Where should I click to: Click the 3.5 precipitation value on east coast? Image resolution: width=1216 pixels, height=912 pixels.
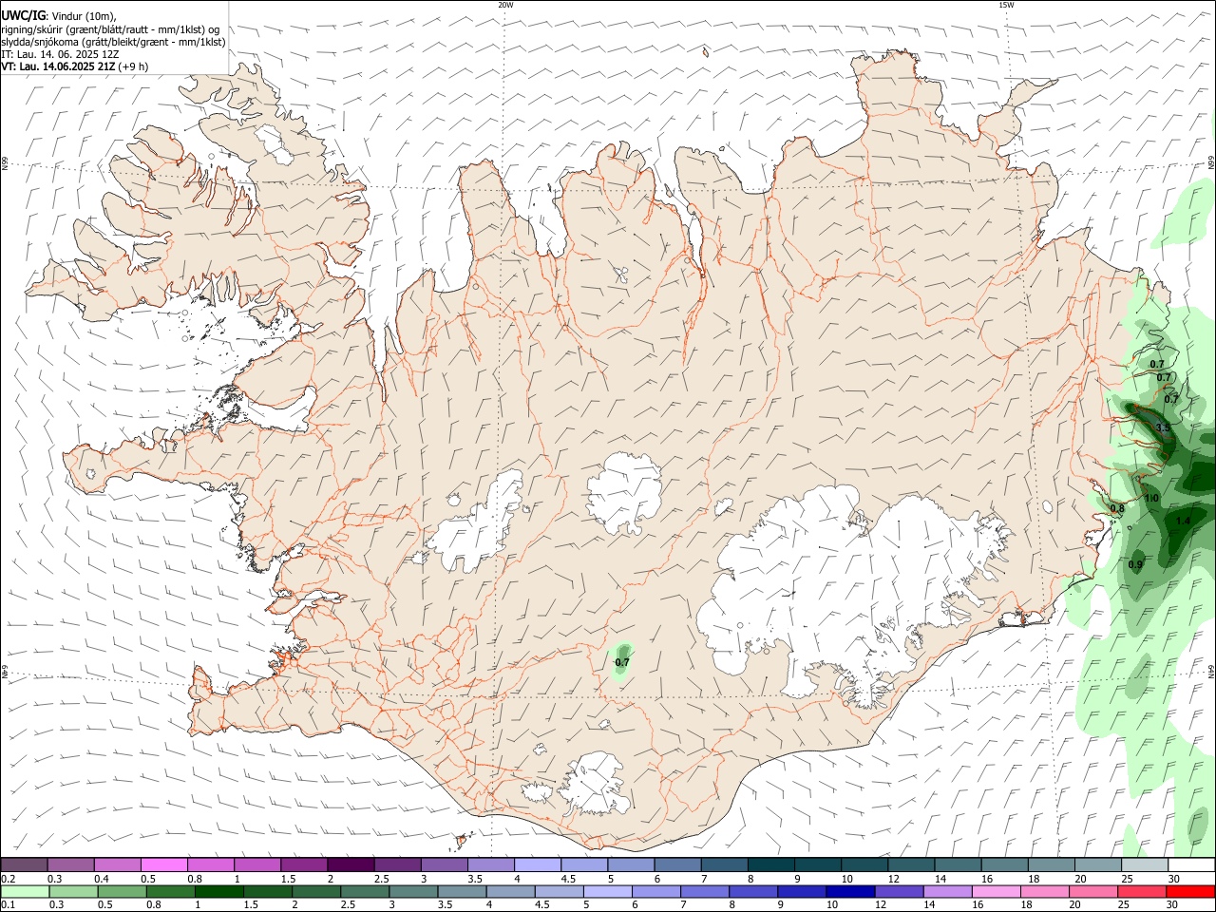click(1163, 428)
